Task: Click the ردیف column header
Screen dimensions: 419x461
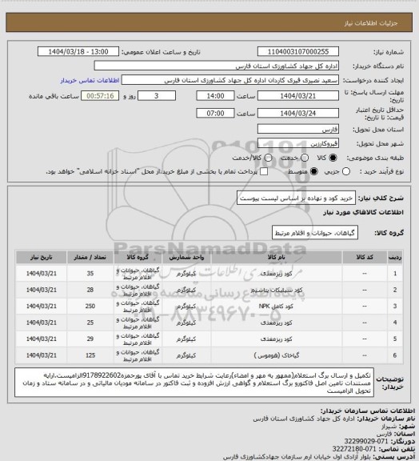Action: 395,257
